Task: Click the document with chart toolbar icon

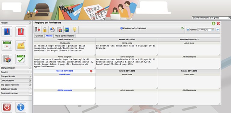Action: click(x=60, y=30)
